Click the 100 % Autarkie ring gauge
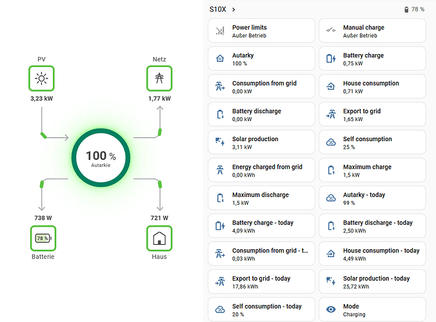 101,158
